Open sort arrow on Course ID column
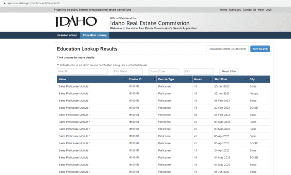This screenshot has width=291, height=175. point(155,80)
